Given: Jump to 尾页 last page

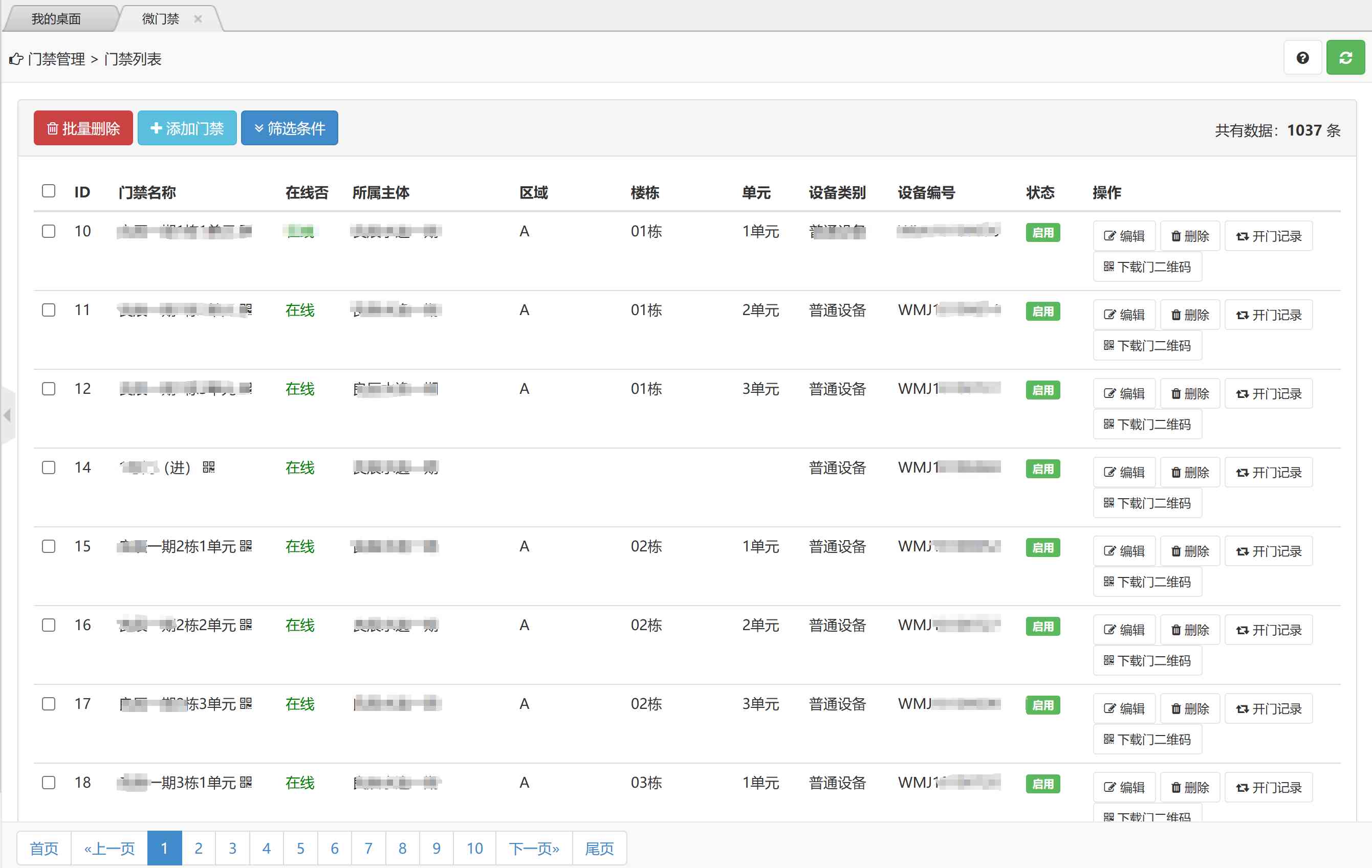Looking at the screenshot, I should (599, 848).
